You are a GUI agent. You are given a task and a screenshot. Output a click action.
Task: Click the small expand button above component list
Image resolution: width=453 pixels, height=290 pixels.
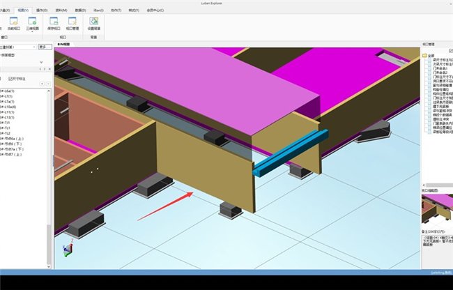[40, 84]
